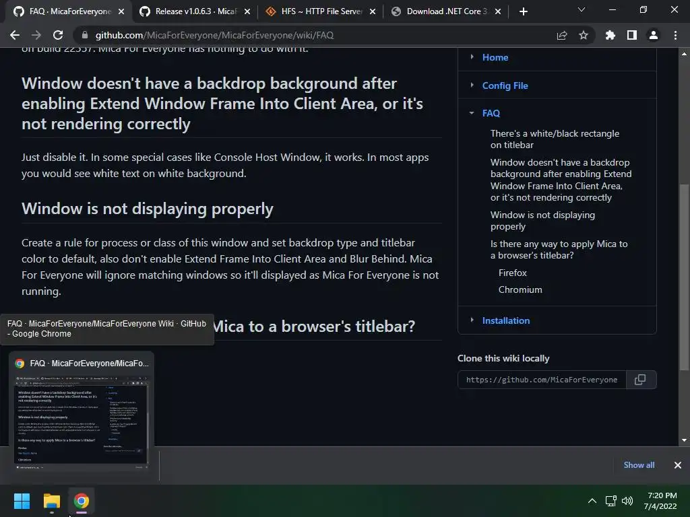
Task: Click the 'Clone this wiki locally' label
Action: pyautogui.click(x=503, y=358)
